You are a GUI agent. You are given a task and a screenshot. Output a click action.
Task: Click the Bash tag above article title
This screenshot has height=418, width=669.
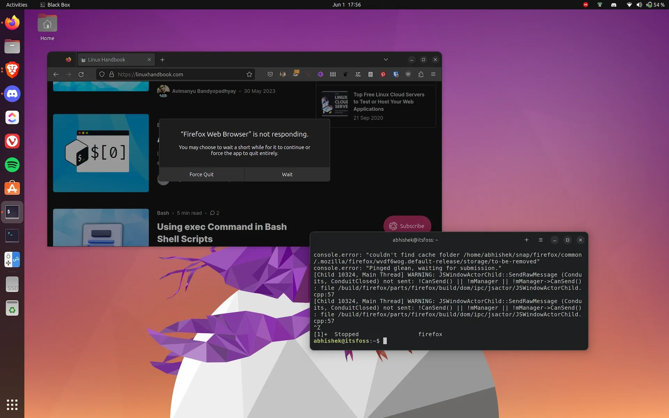(x=163, y=213)
